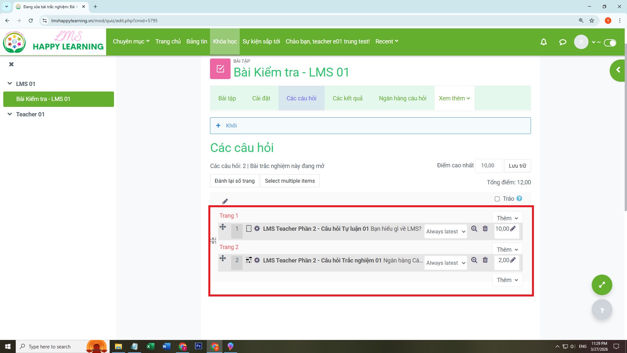Open settings gear for essay question 1
This screenshot has width=627, height=353.
click(257, 229)
